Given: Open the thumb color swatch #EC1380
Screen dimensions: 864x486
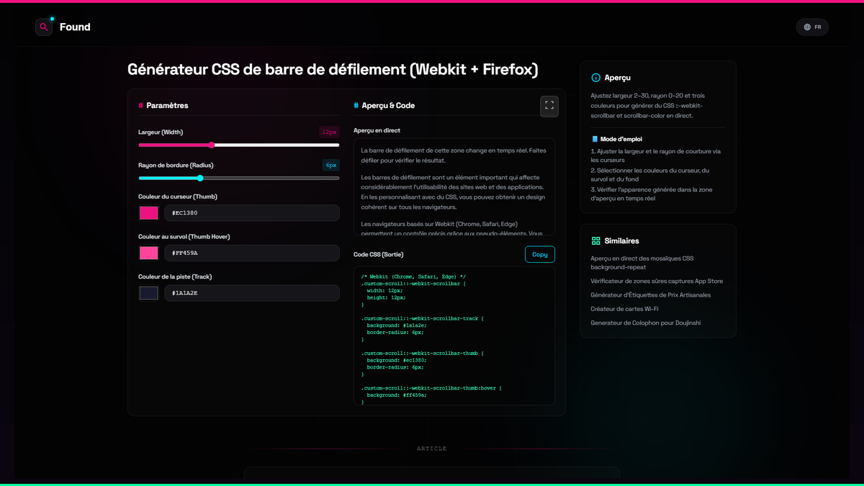Looking at the screenshot, I should (x=149, y=213).
